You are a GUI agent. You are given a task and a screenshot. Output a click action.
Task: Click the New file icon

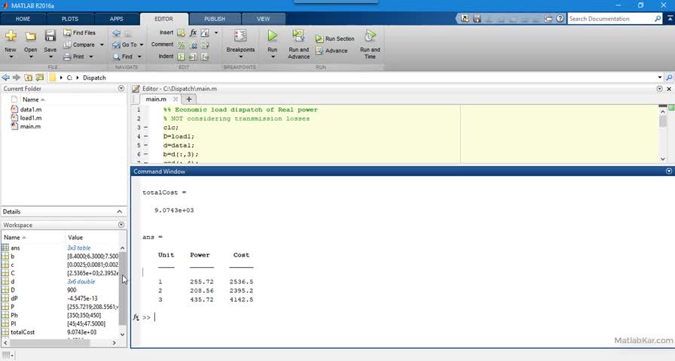(11, 36)
